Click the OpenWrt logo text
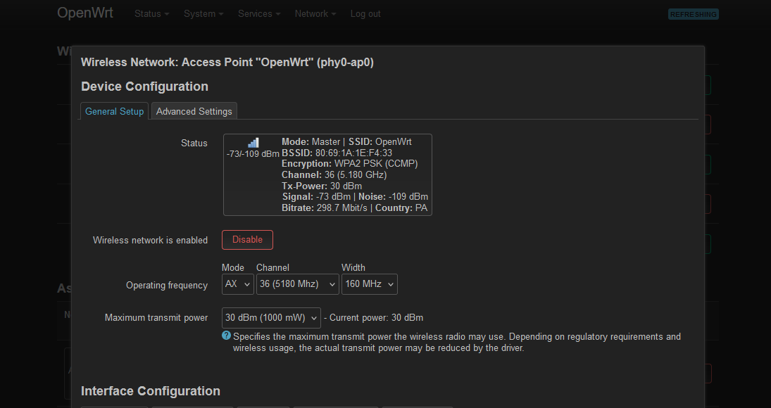 85,13
